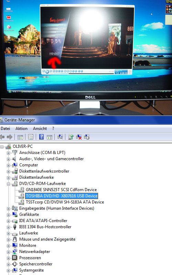Click the chip icon beside Prozessoren
Image resolution: width=172 pixels, height=275 pixels.
pos(15,258)
